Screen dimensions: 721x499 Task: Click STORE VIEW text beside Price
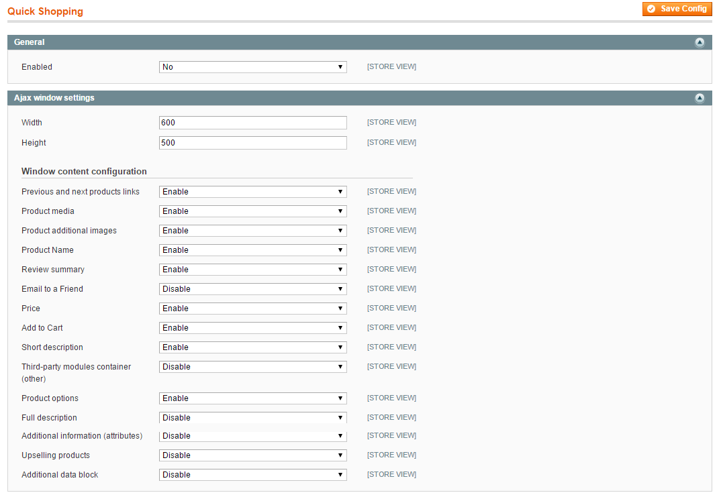(x=392, y=309)
